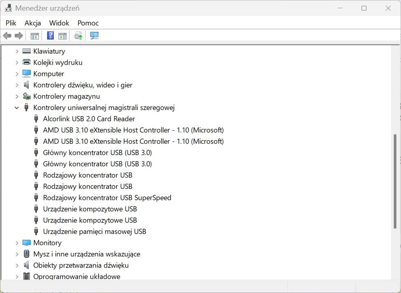401x293 pixels.
Task: Click the Forward arrow toolbar icon
Action: 19,36
